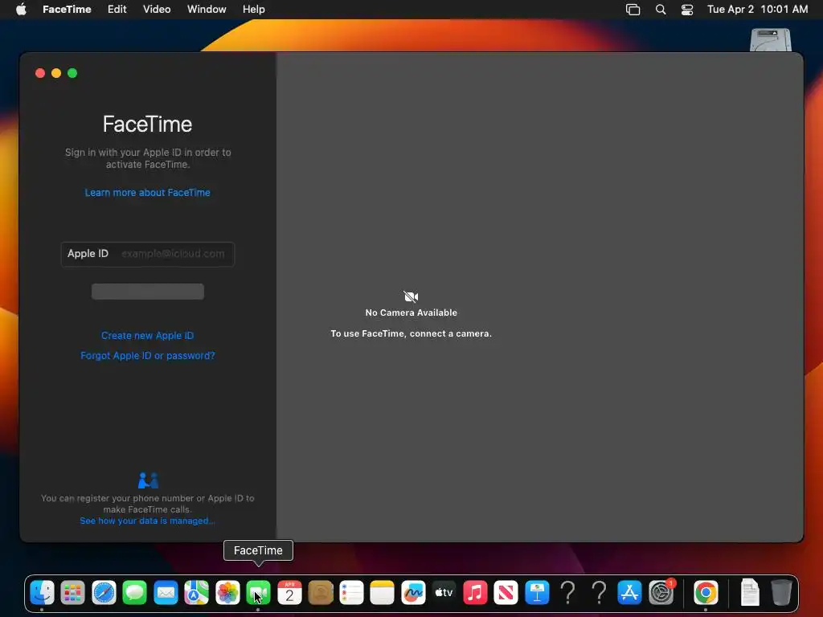Click the disabled sign-in button below Apple ID
Viewport: 823px width, 617px height.
(x=148, y=291)
